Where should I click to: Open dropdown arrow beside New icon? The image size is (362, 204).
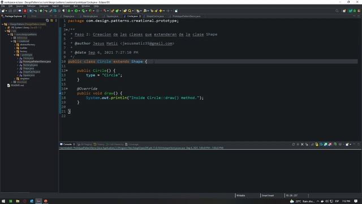click(6, 11)
